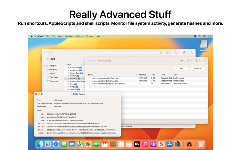241x150 pixels.
Task: Click the ProFind binoculars menu bar icon
Action: tap(195, 36)
